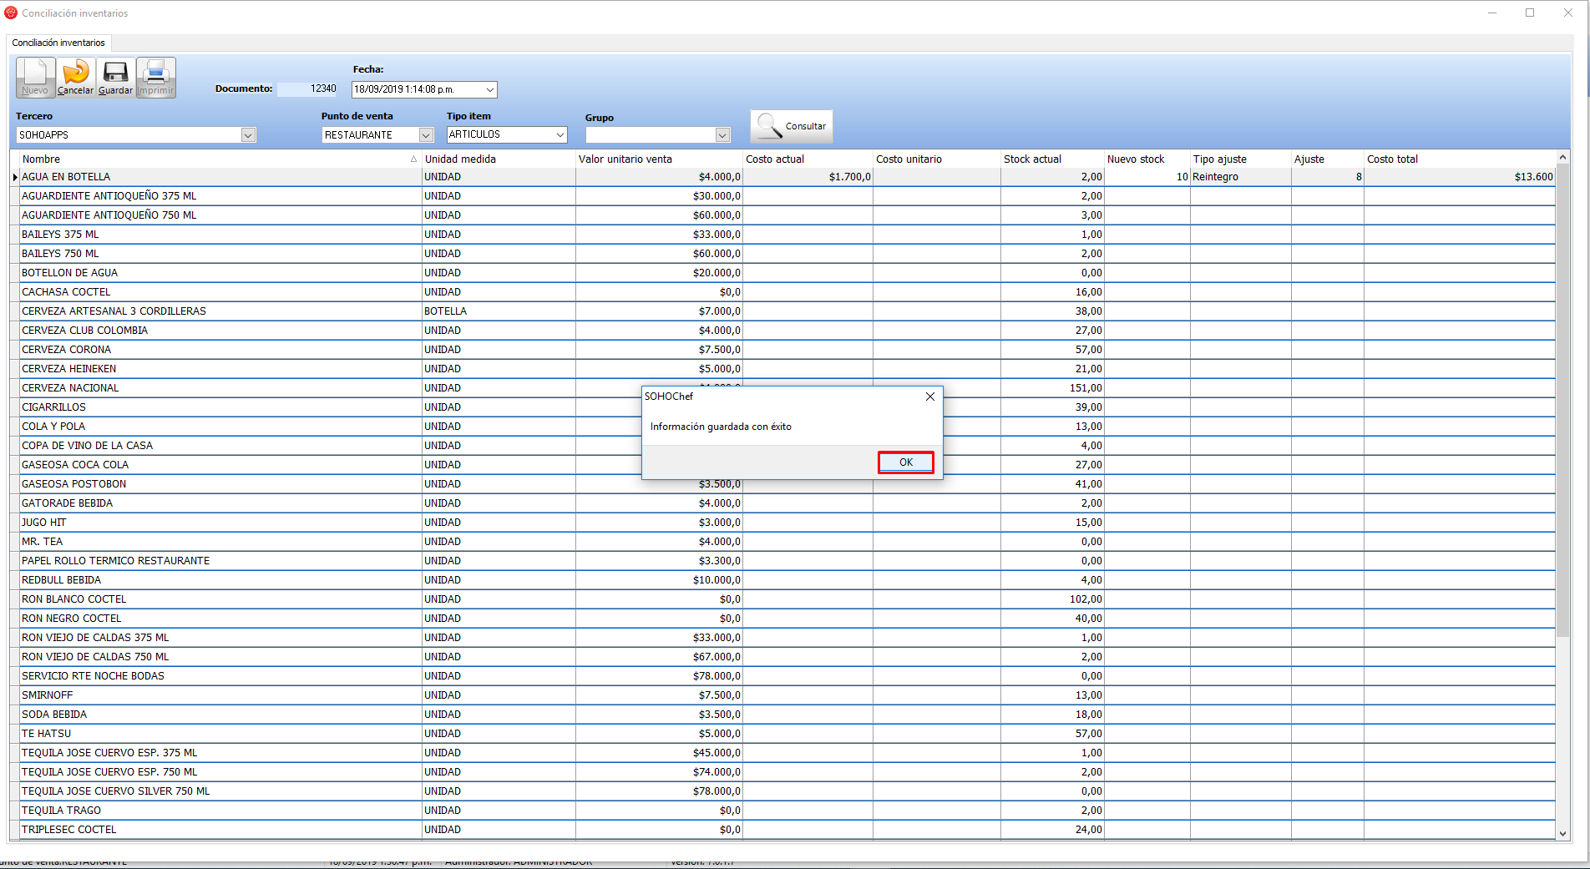
Task: Click the Guardar floppy disk icon
Action: point(115,73)
